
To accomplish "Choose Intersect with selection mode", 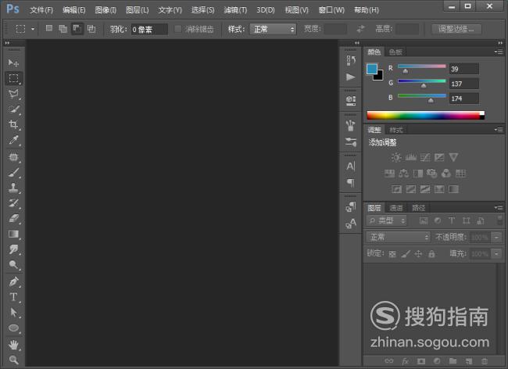I will [91, 28].
